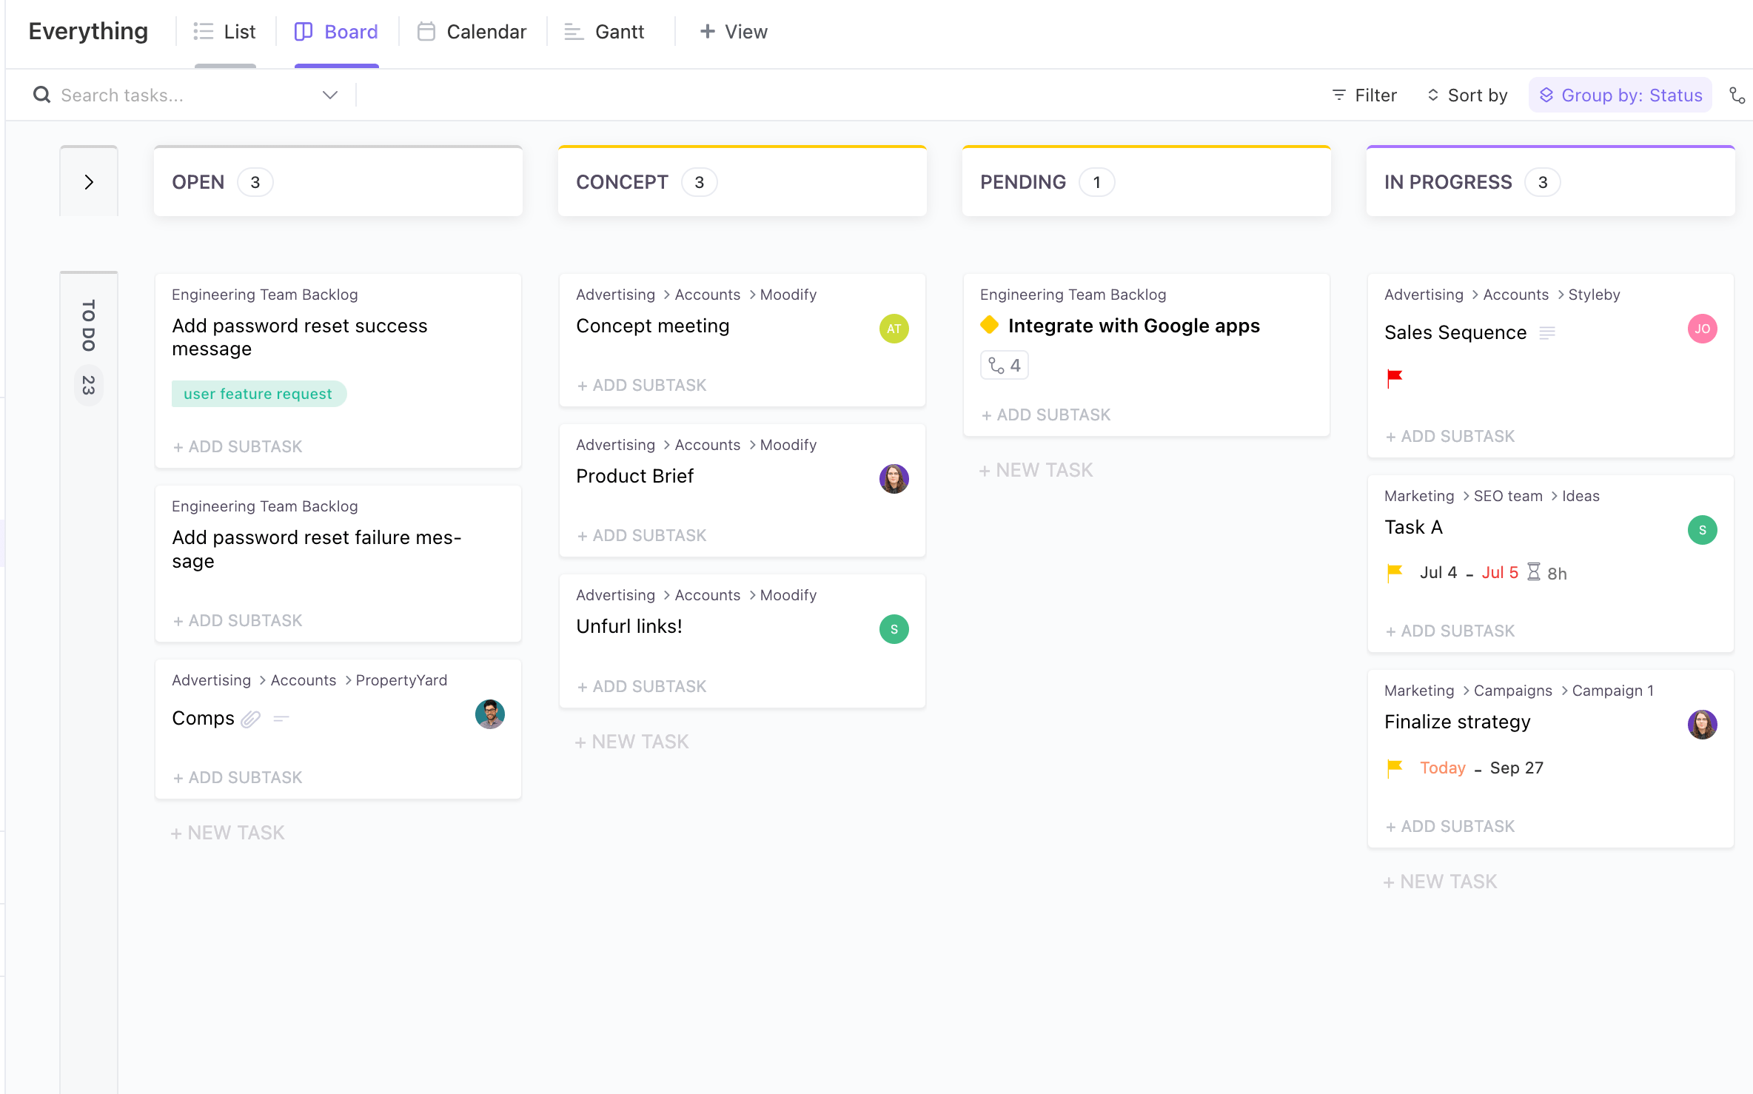Create a new view with + View
1753x1094 pixels.
pos(732,31)
